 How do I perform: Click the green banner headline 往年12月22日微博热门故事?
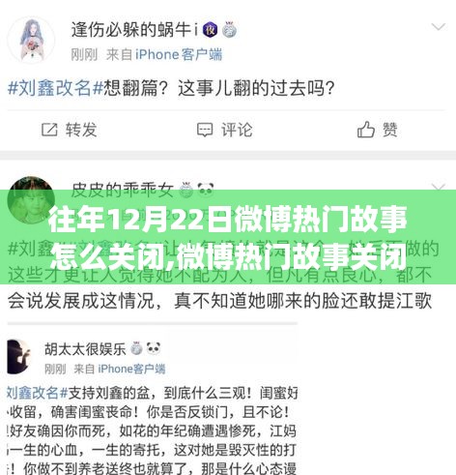pyautogui.click(x=228, y=222)
